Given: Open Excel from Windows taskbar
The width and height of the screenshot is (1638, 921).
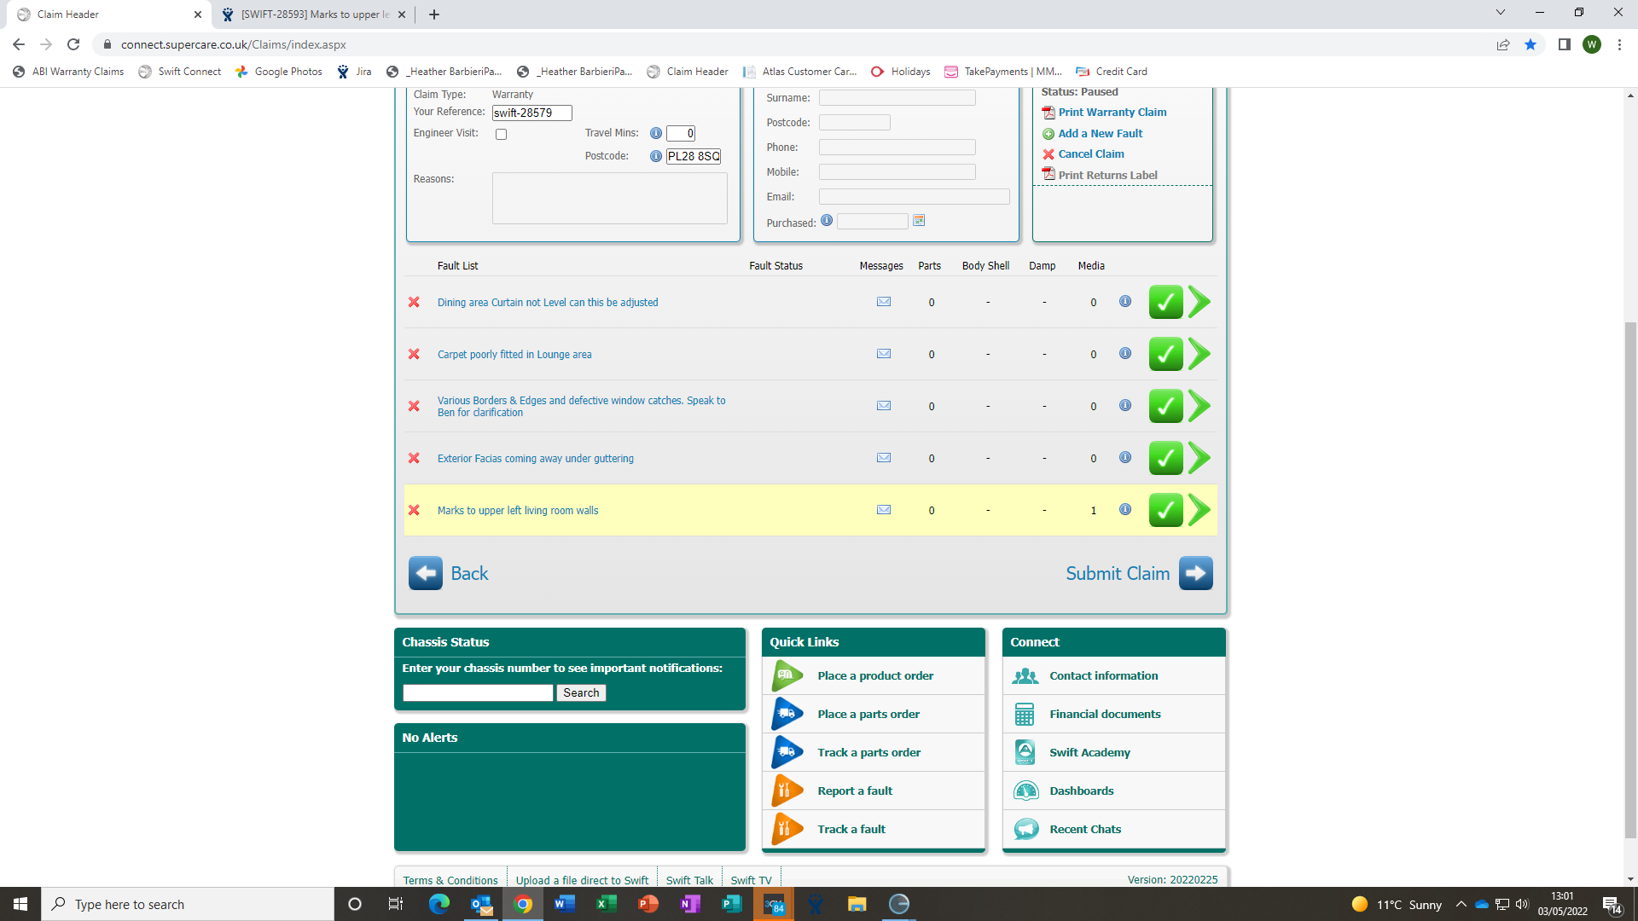Looking at the screenshot, I should (606, 904).
